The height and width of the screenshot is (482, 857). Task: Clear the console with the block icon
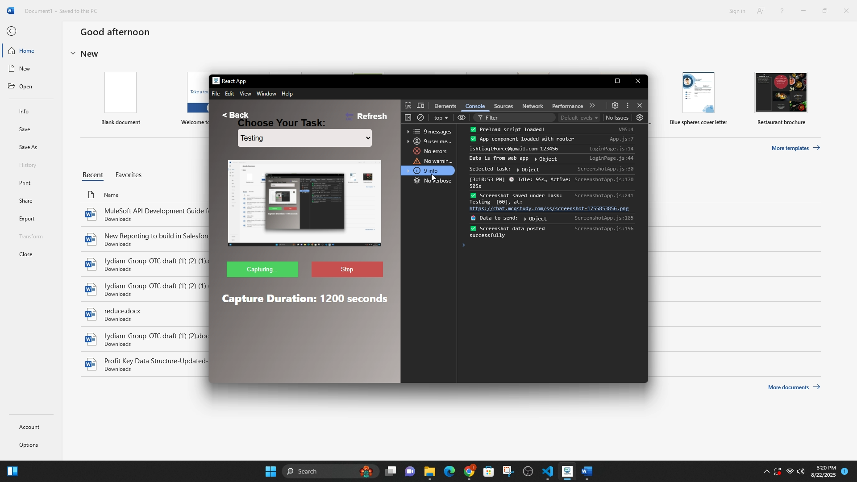[x=420, y=118]
